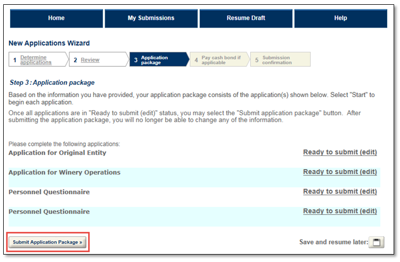Edit the Winery Operations application status link
This screenshot has width=400, height=262.
[340, 172]
